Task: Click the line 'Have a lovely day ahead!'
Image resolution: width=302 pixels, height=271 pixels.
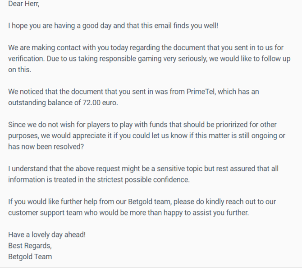Action: click(47, 235)
